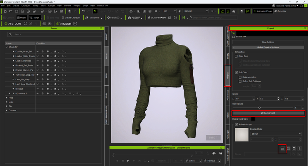The height and width of the screenshot is (166, 308).
Task: Click the folder icon under Project header
Action: click(233, 33)
